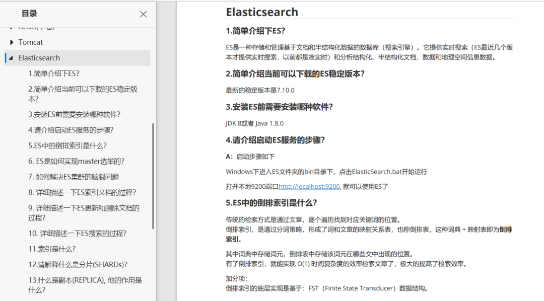544x301 pixels.
Task: Go to 1.简单介绍下ES? in the contents
Action: [54, 73]
